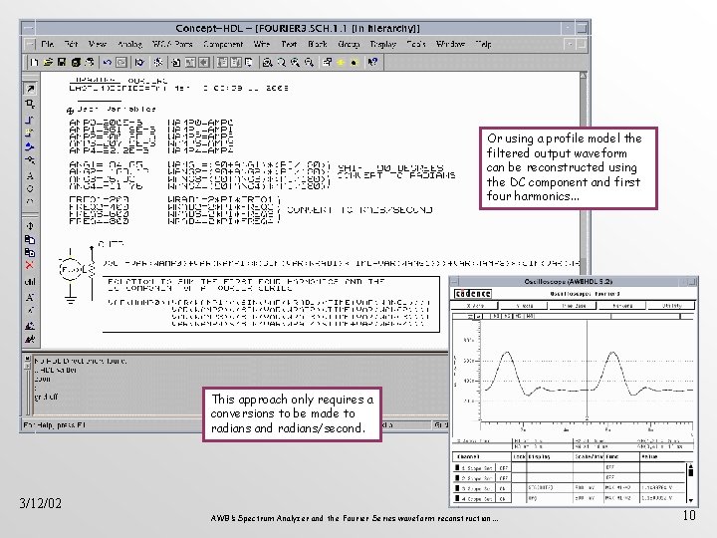Click the New file toolbar icon
Image resolution: width=717 pixels, height=538 pixels.
click(x=34, y=62)
